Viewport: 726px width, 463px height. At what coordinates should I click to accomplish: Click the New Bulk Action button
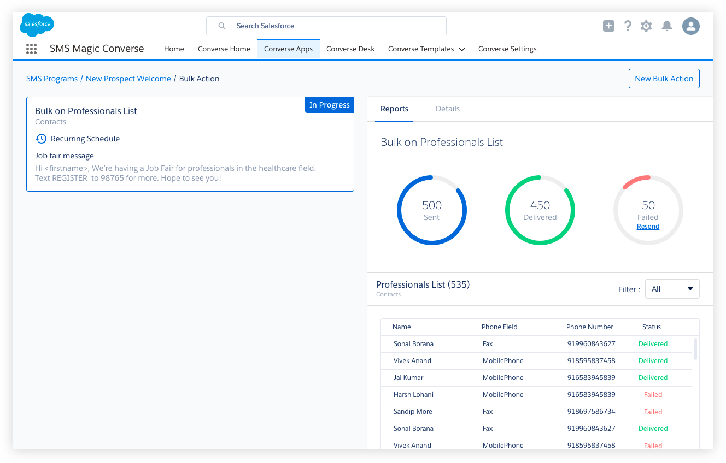[x=664, y=79]
